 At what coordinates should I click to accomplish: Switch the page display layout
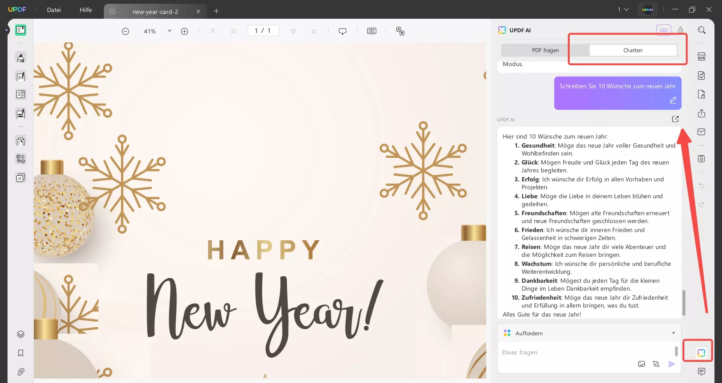coord(372,31)
